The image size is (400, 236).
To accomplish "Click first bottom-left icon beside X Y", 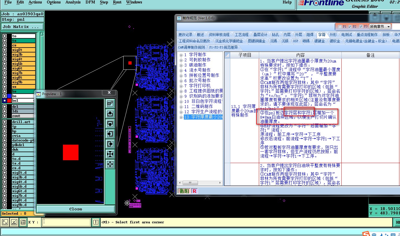I will (5, 222).
